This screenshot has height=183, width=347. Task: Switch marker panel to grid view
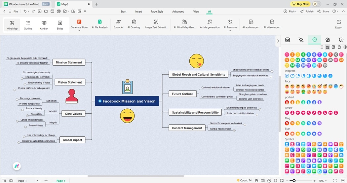point(328,47)
